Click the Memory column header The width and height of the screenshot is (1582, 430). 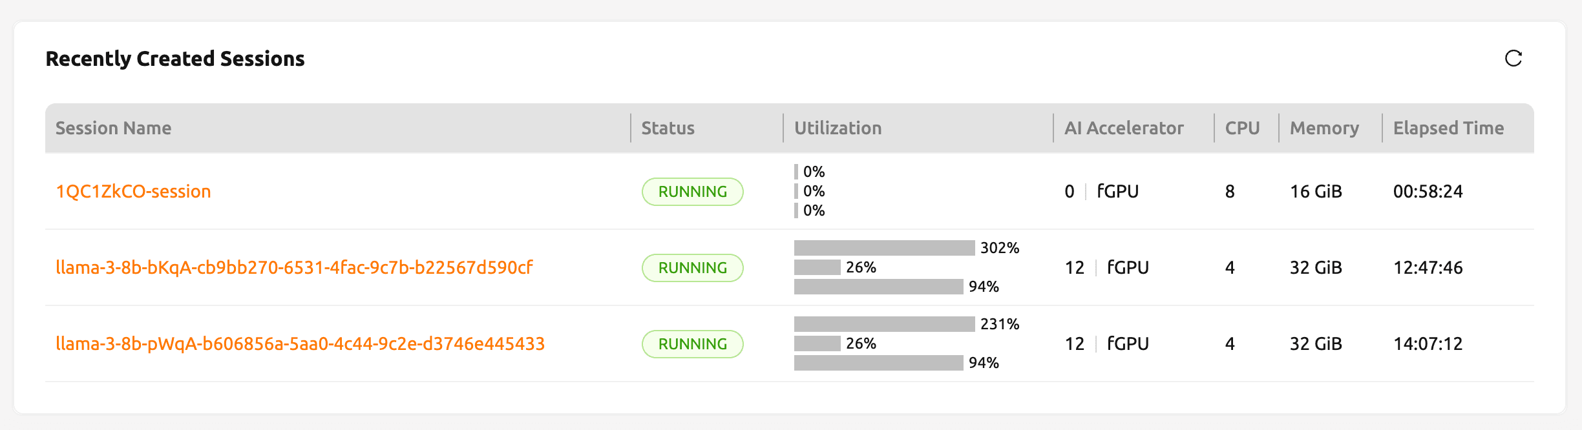(x=1324, y=128)
